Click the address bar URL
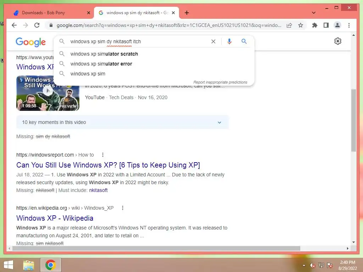363x272 pixels. (169, 25)
